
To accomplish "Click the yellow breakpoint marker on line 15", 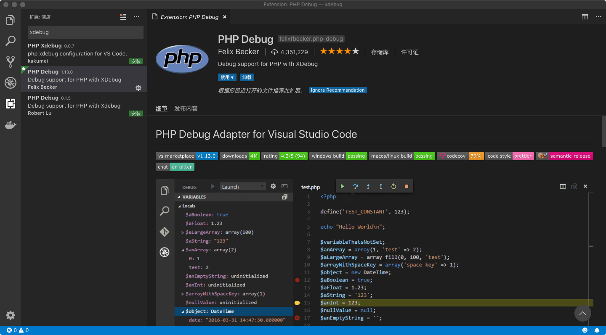I will pyautogui.click(x=297, y=303).
